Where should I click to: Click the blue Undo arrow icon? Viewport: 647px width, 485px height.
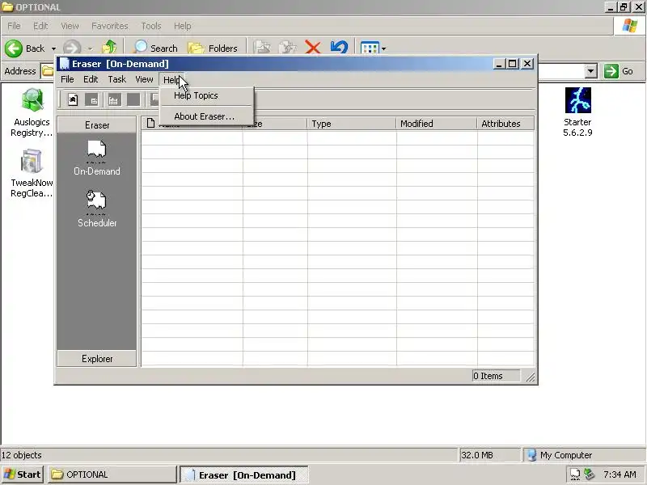339,48
